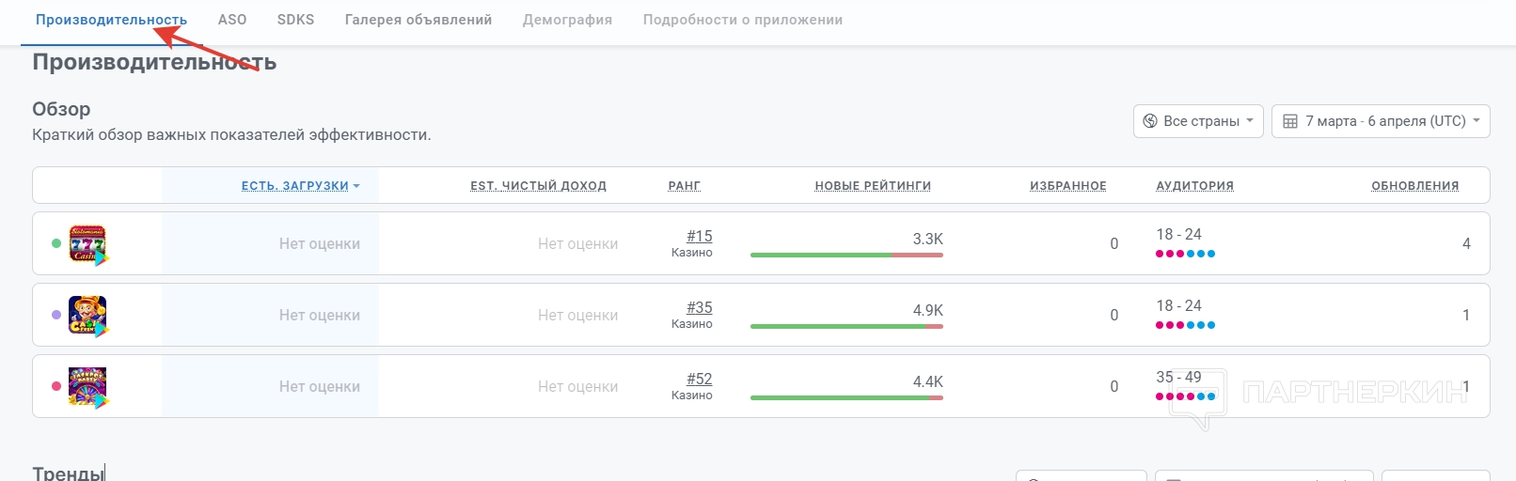Switch to the ASO tab

pos(232,20)
